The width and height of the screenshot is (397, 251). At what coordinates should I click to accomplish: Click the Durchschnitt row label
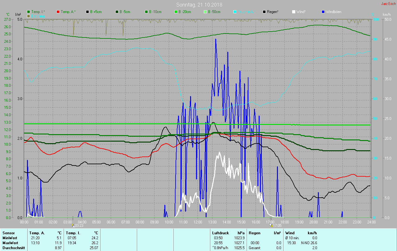pos(12,248)
